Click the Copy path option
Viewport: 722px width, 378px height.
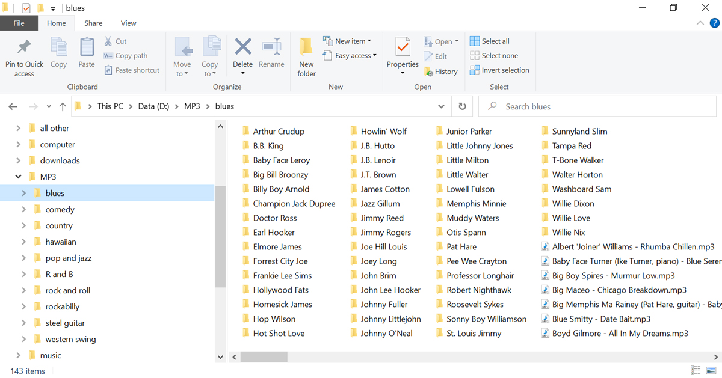126,56
